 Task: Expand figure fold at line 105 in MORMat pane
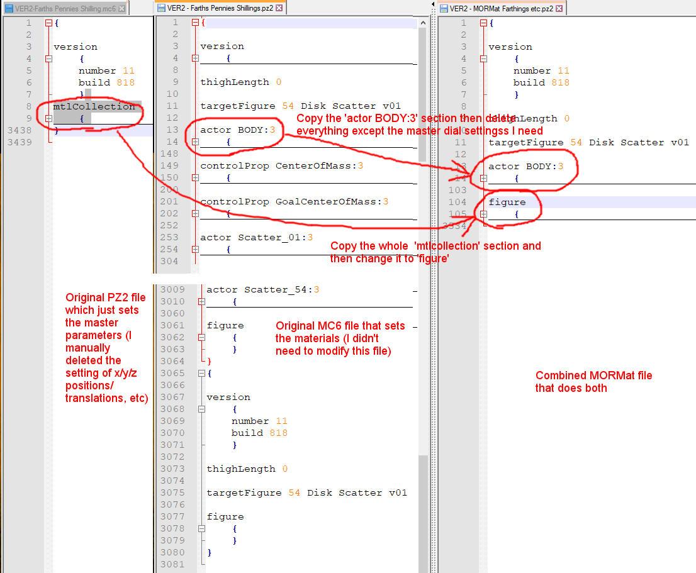484,214
